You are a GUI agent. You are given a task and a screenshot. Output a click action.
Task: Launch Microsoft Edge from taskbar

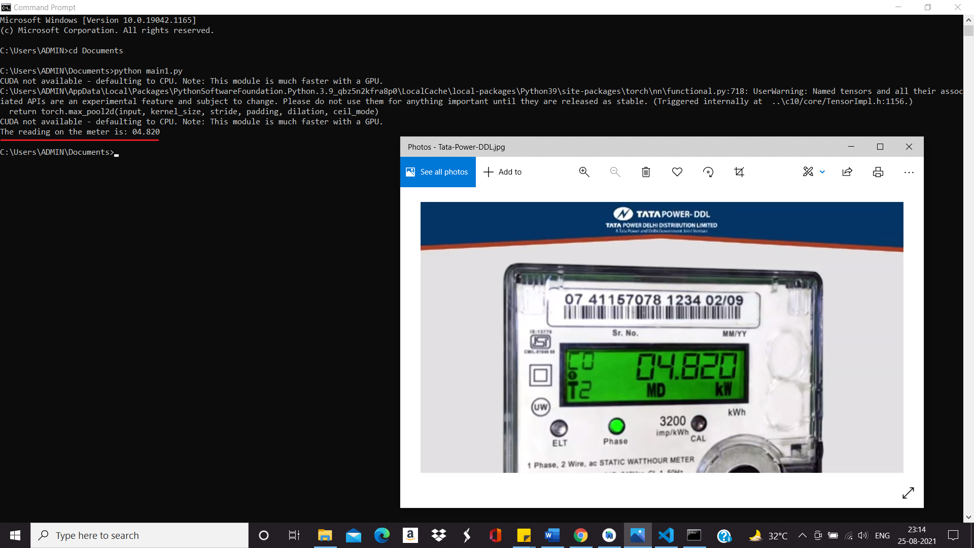382,535
